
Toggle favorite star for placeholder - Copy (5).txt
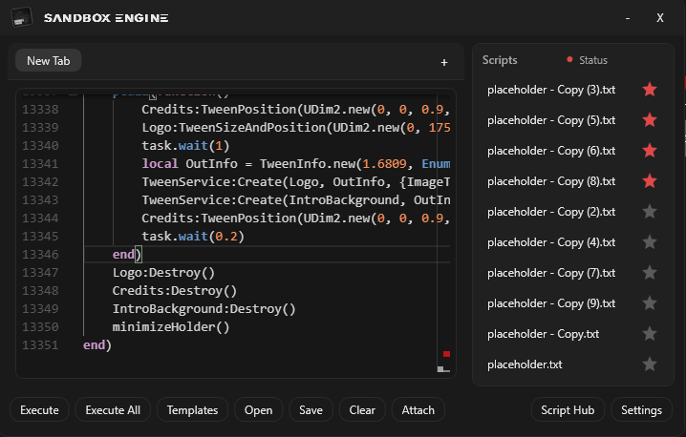click(x=650, y=120)
